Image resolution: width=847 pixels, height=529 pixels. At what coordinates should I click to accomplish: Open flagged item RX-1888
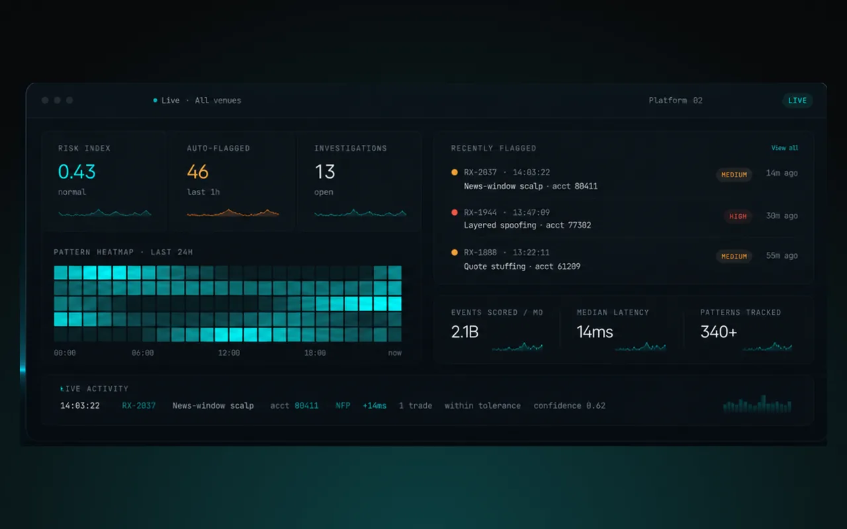tap(625, 259)
